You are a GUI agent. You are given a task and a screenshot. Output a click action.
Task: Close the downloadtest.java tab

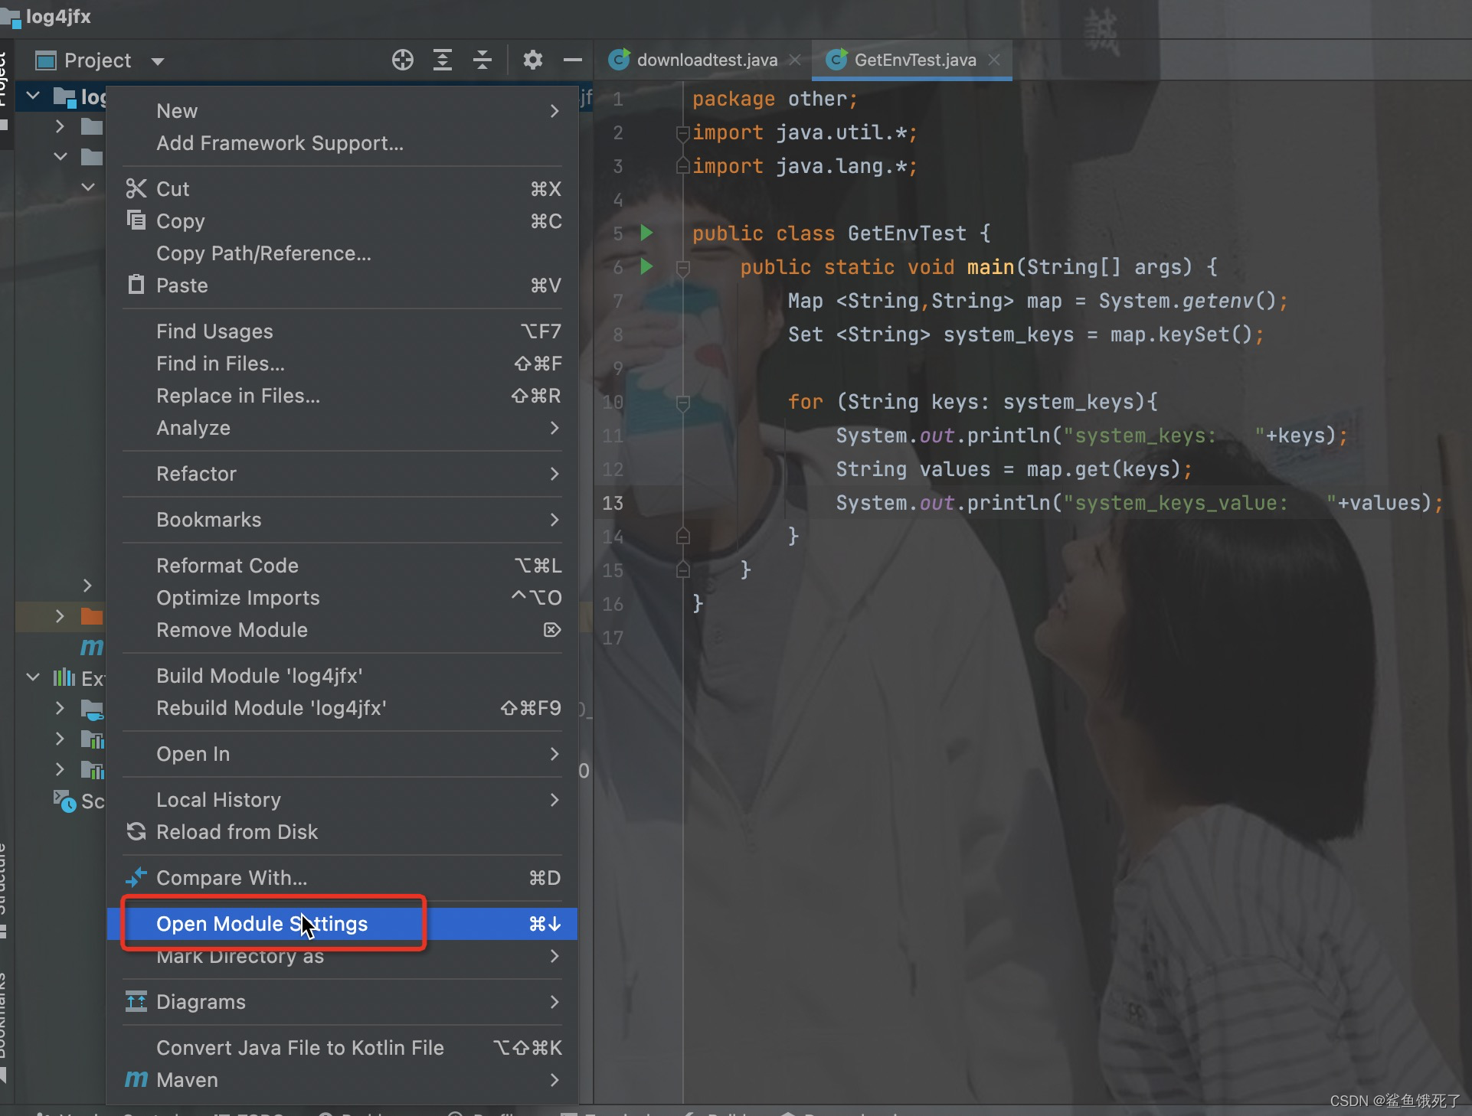796,60
